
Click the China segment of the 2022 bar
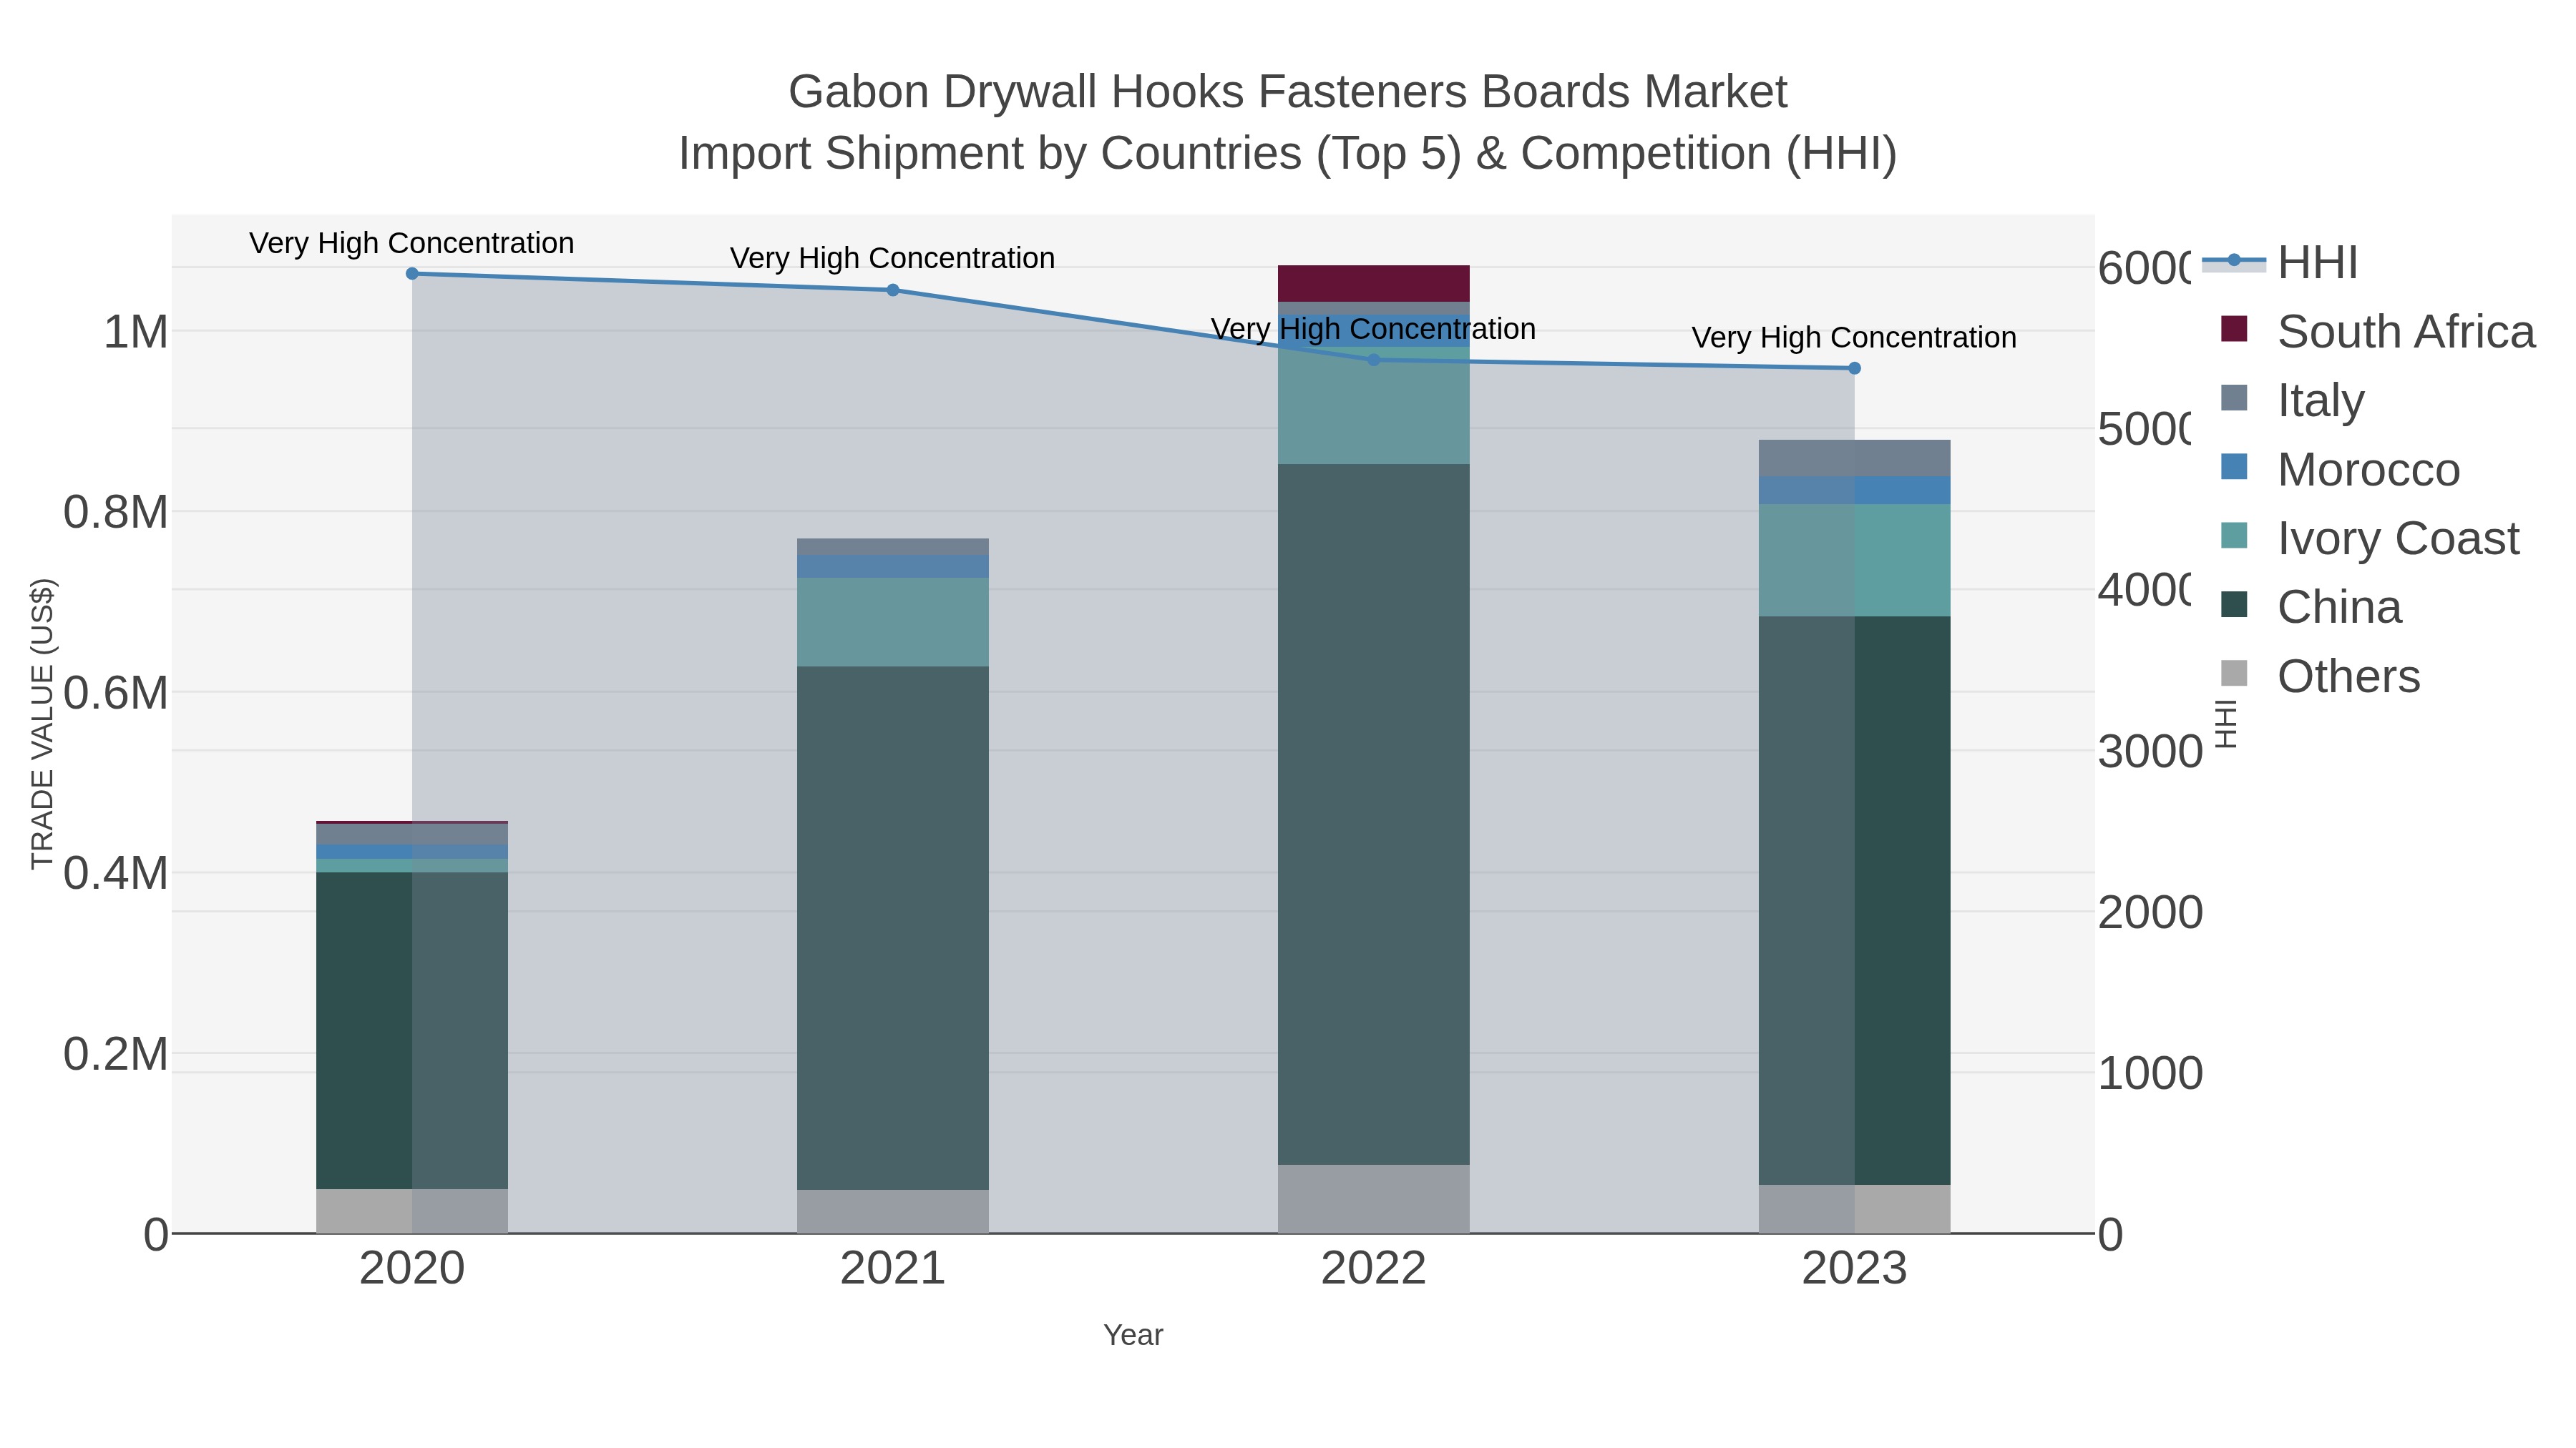[x=1374, y=814]
